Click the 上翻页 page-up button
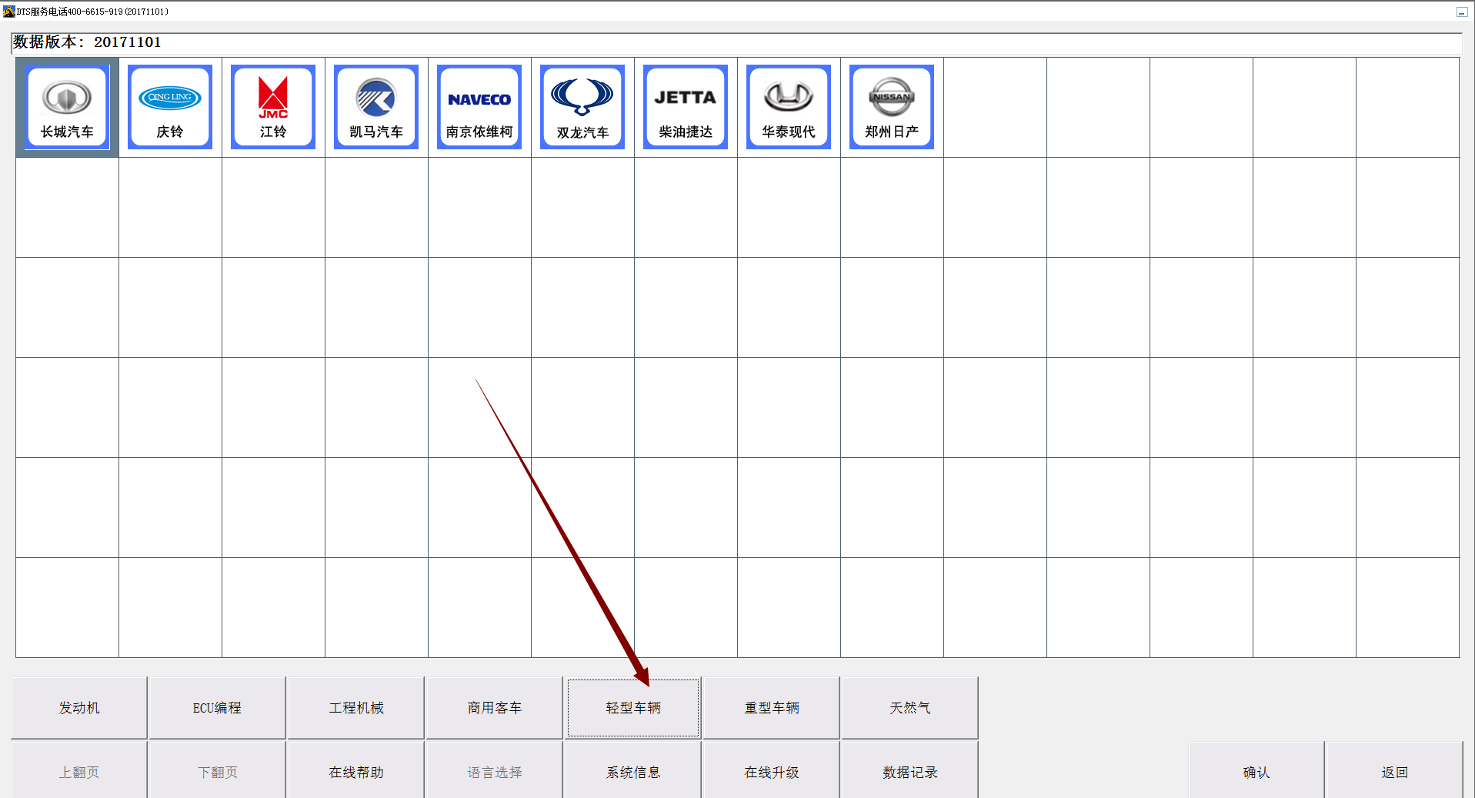The width and height of the screenshot is (1475, 798). (x=79, y=771)
